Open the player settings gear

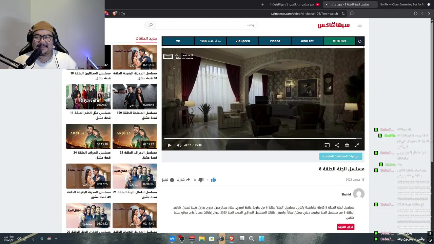(x=347, y=145)
